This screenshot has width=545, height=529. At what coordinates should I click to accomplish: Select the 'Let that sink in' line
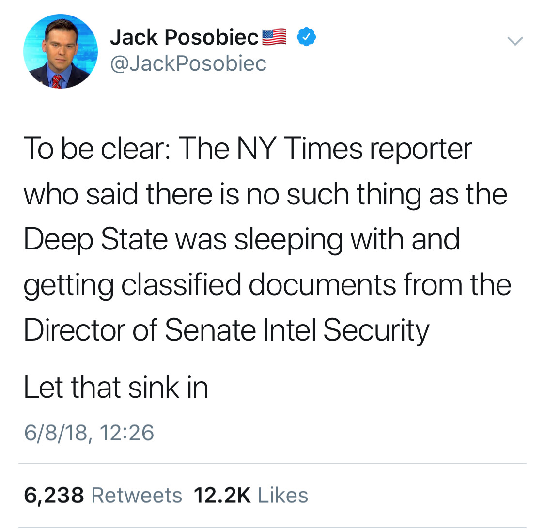(x=116, y=387)
